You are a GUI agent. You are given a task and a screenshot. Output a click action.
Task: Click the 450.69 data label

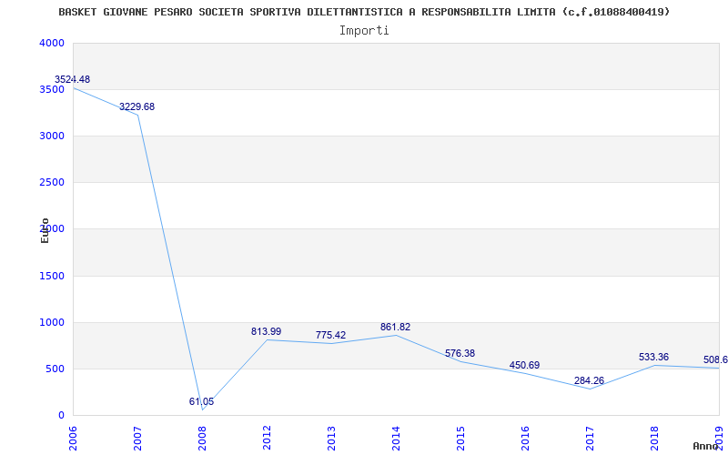click(x=525, y=366)
